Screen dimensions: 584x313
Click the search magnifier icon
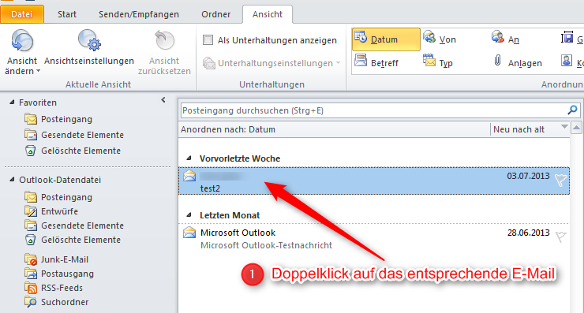click(x=572, y=110)
